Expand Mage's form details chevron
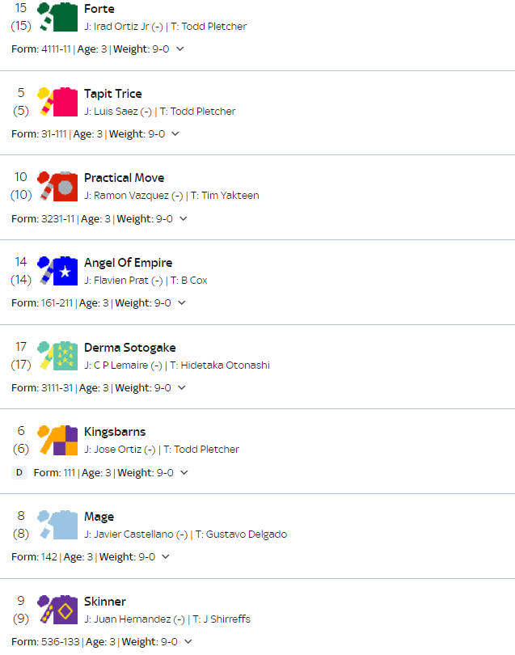This screenshot has width=515, height=655. click(x=166, y=556)
